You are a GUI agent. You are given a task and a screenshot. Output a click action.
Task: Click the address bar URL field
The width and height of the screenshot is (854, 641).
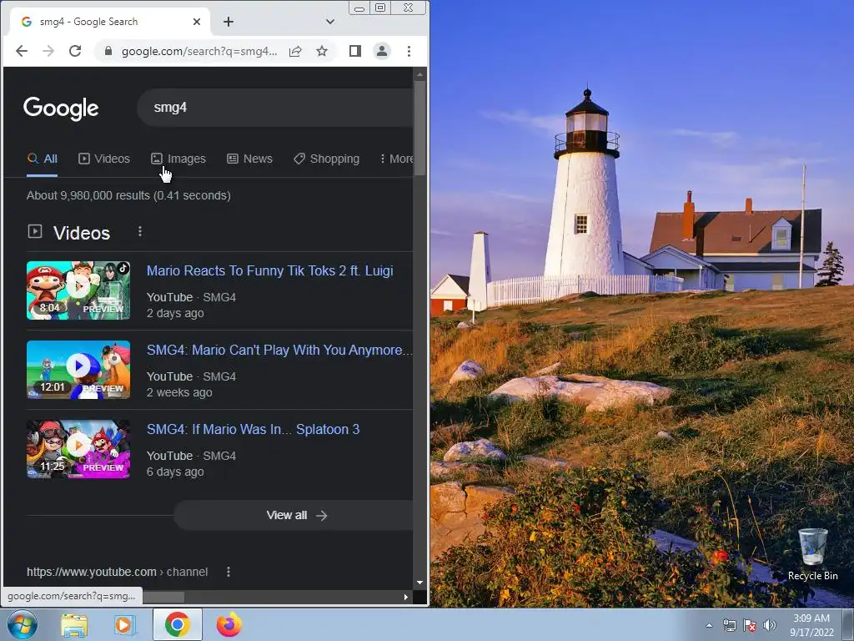pos(198,51)
